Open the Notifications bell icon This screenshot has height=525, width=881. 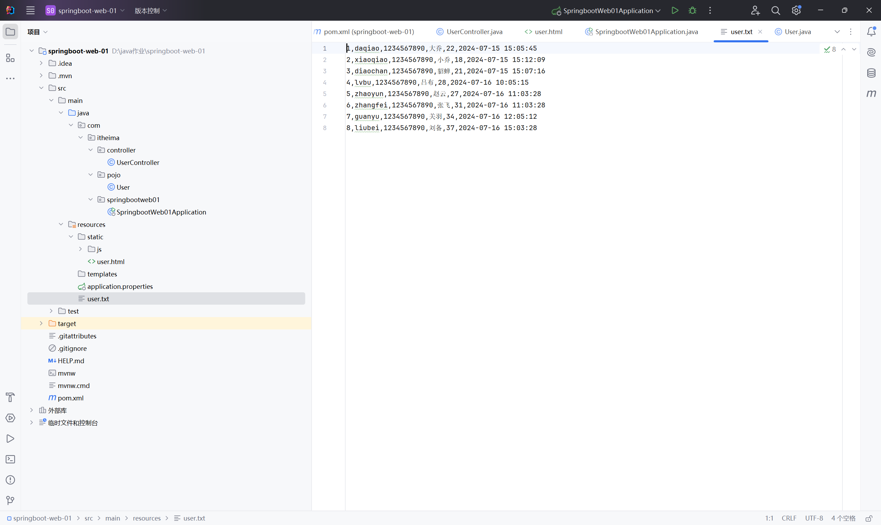(871, 31)
